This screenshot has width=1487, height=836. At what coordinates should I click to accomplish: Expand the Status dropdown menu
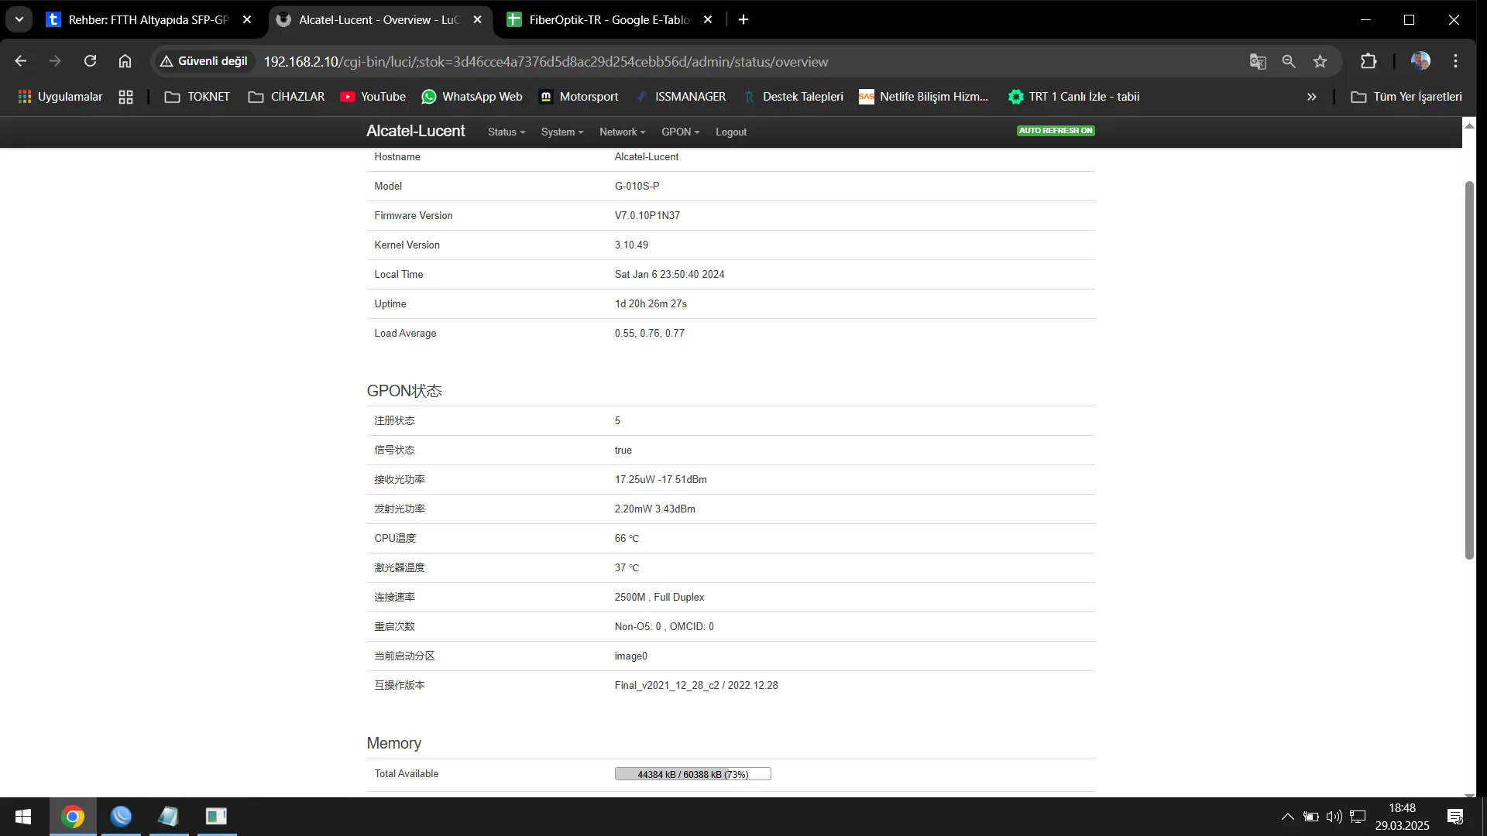[x=507, y=132]
